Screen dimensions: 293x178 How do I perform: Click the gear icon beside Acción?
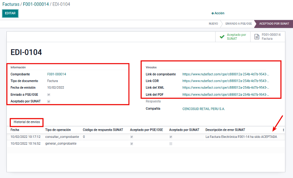pos(212,13)
